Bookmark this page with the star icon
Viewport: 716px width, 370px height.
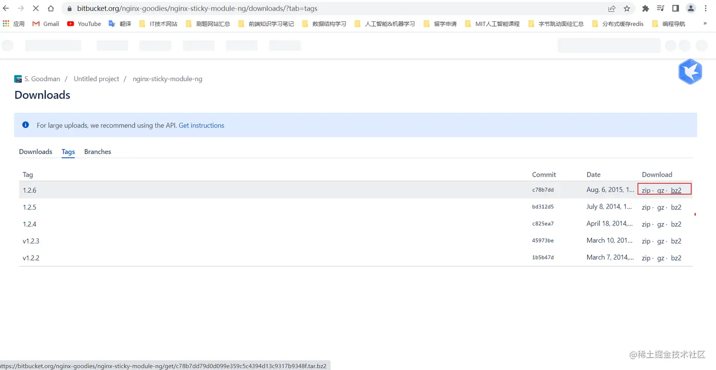click(x=627, y=9)
